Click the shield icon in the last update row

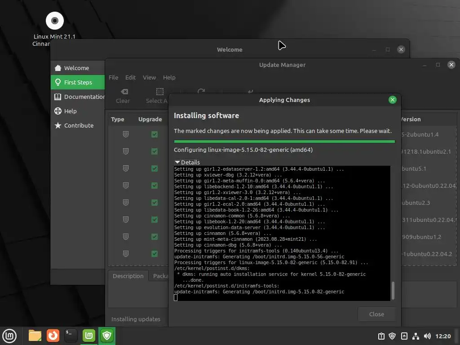point(126,253)
